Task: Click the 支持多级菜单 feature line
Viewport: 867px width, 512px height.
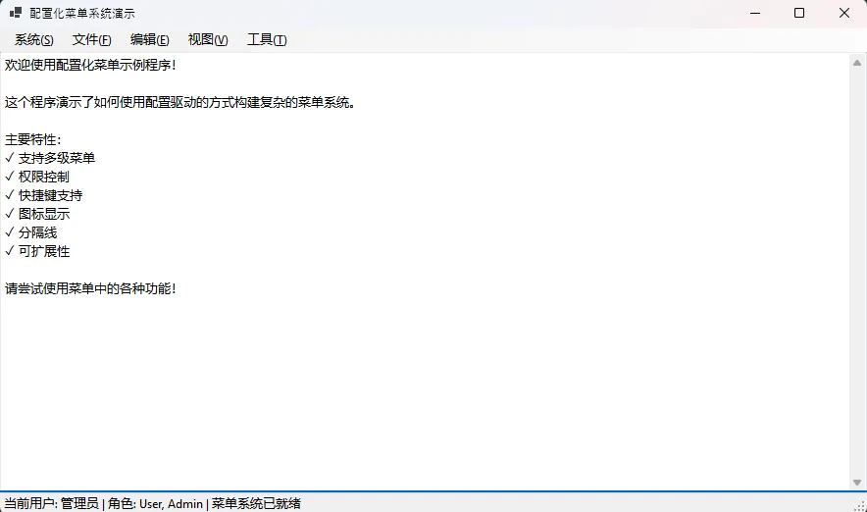Action: point(57,158)
